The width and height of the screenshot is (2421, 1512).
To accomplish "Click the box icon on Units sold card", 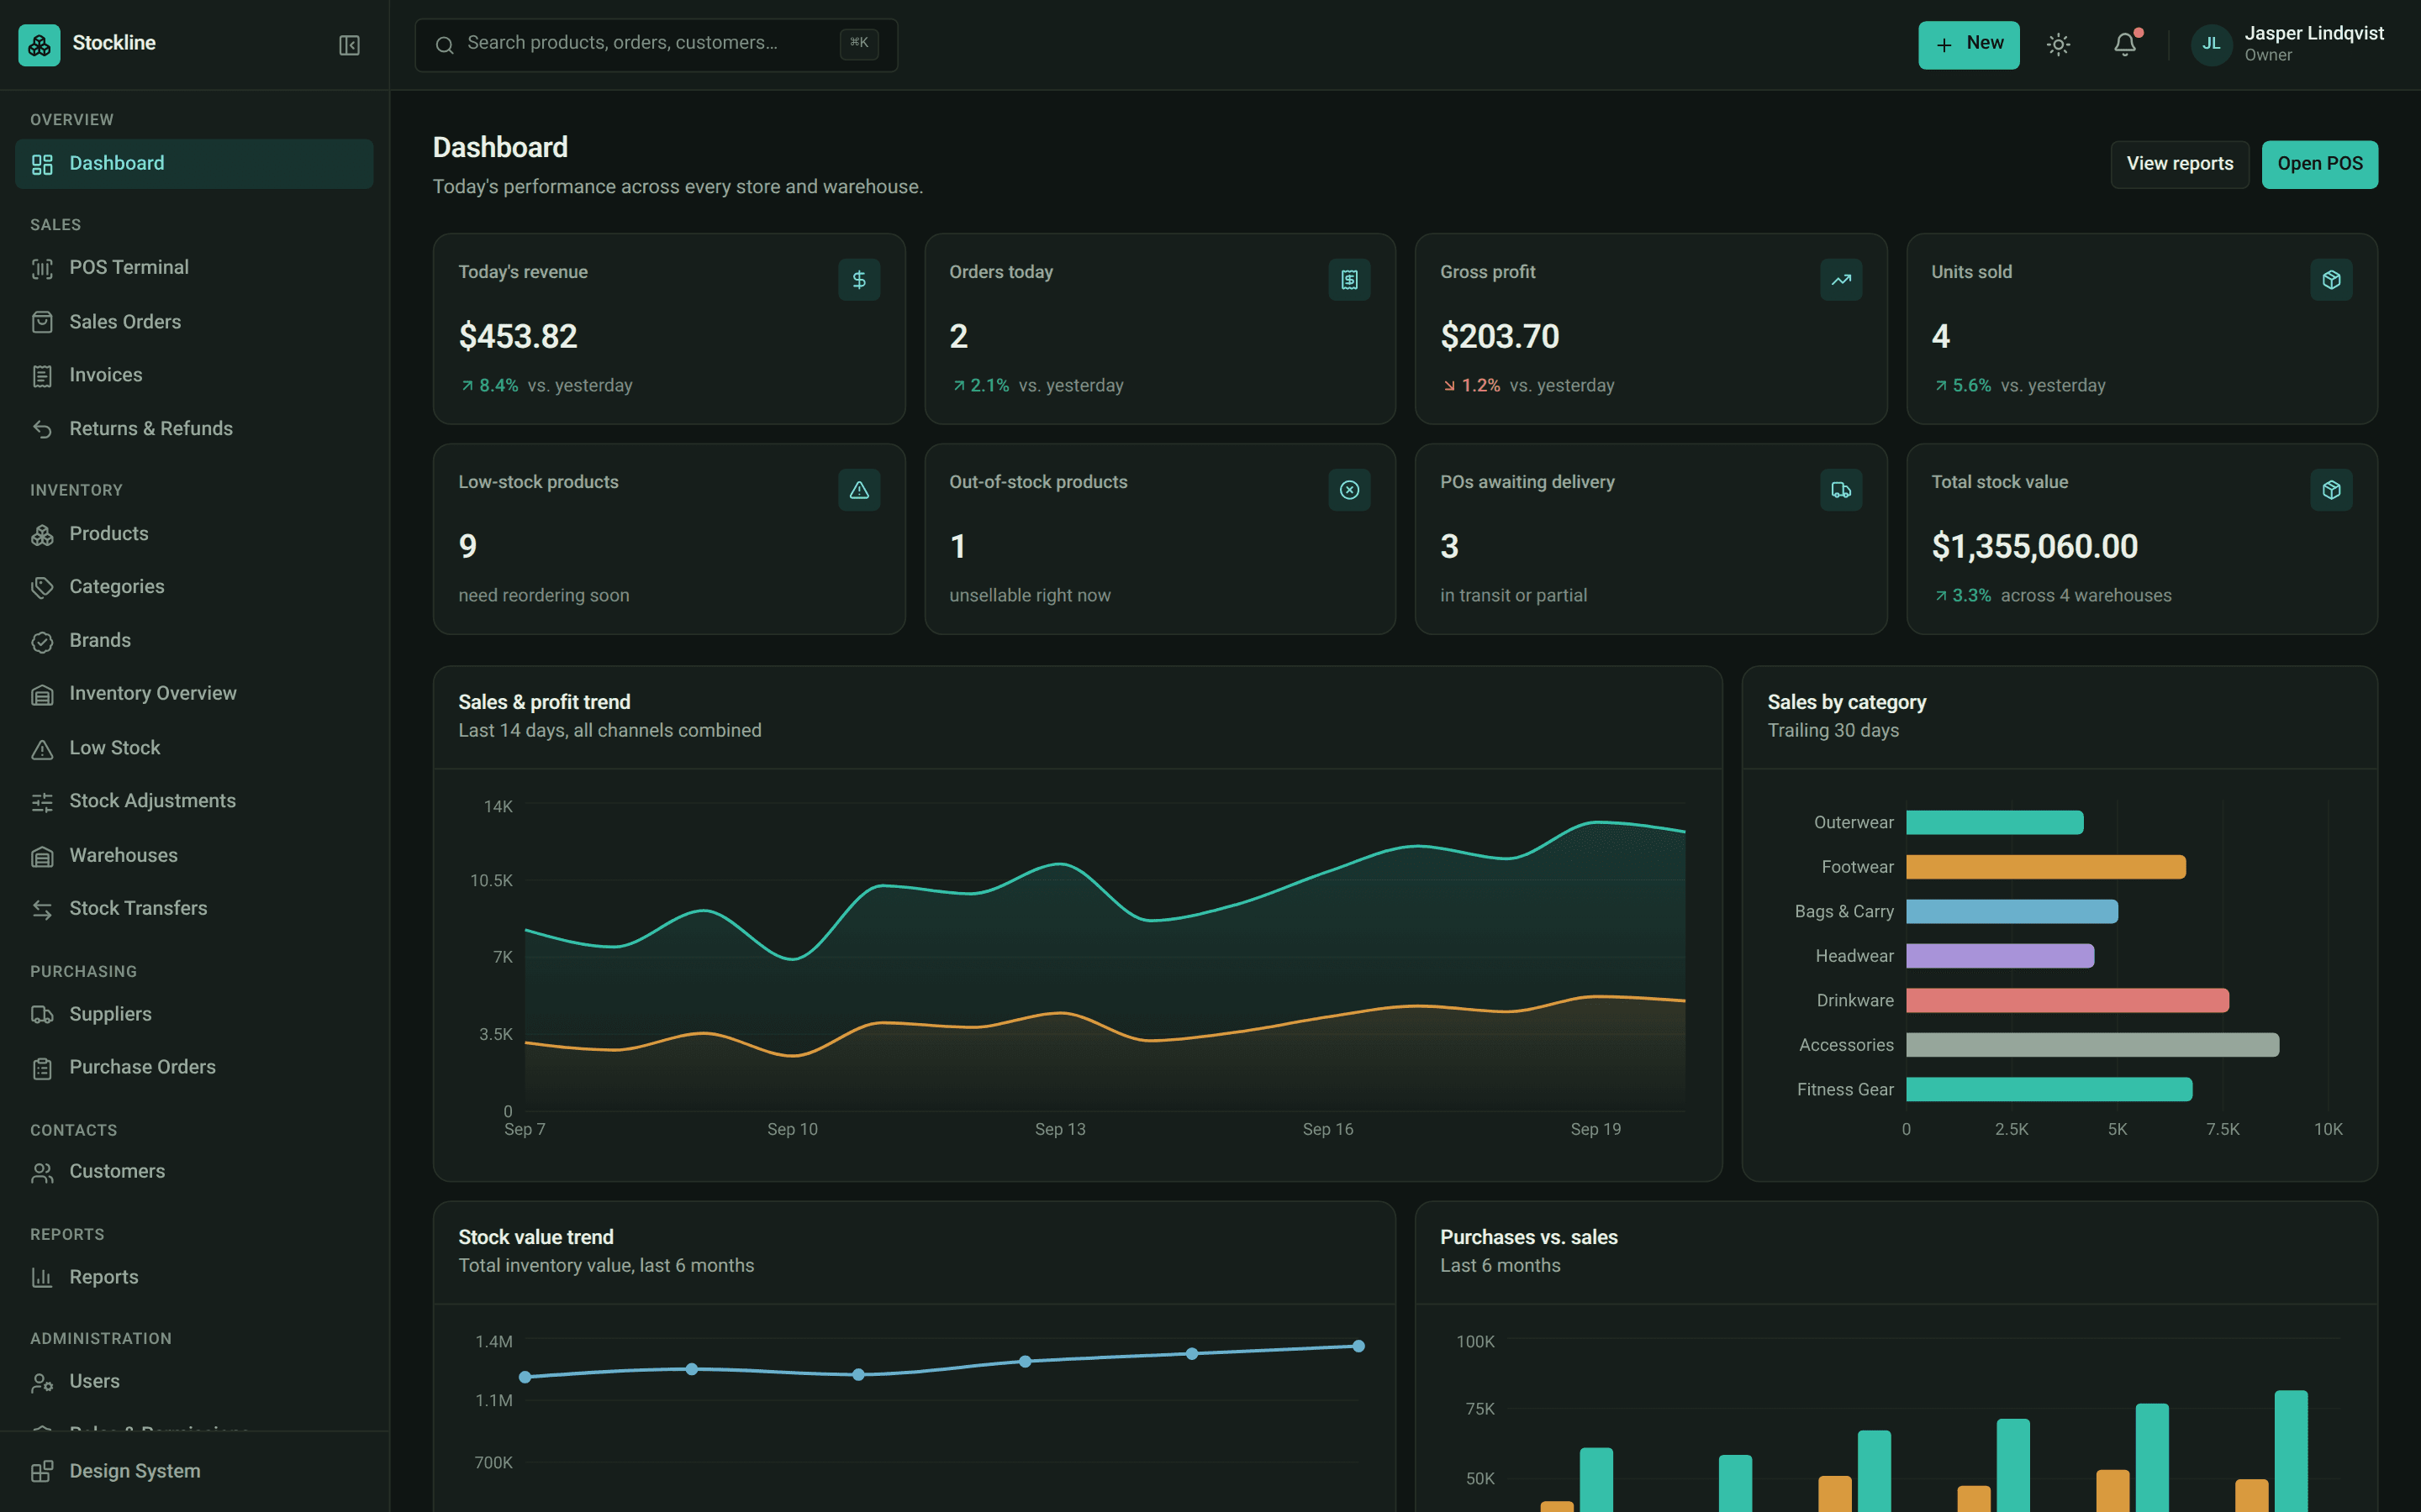I will 2331,280.
